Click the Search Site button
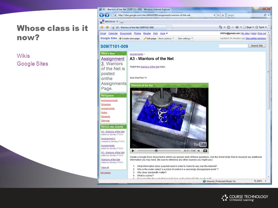278x208 pixels. pyautogui.click(x=257, y=46)
